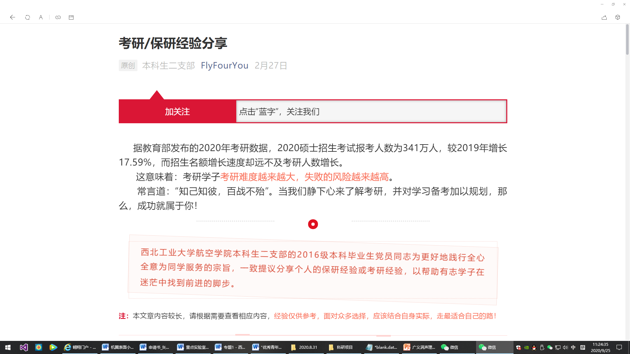Open the notification center icon

coord(619,347)
